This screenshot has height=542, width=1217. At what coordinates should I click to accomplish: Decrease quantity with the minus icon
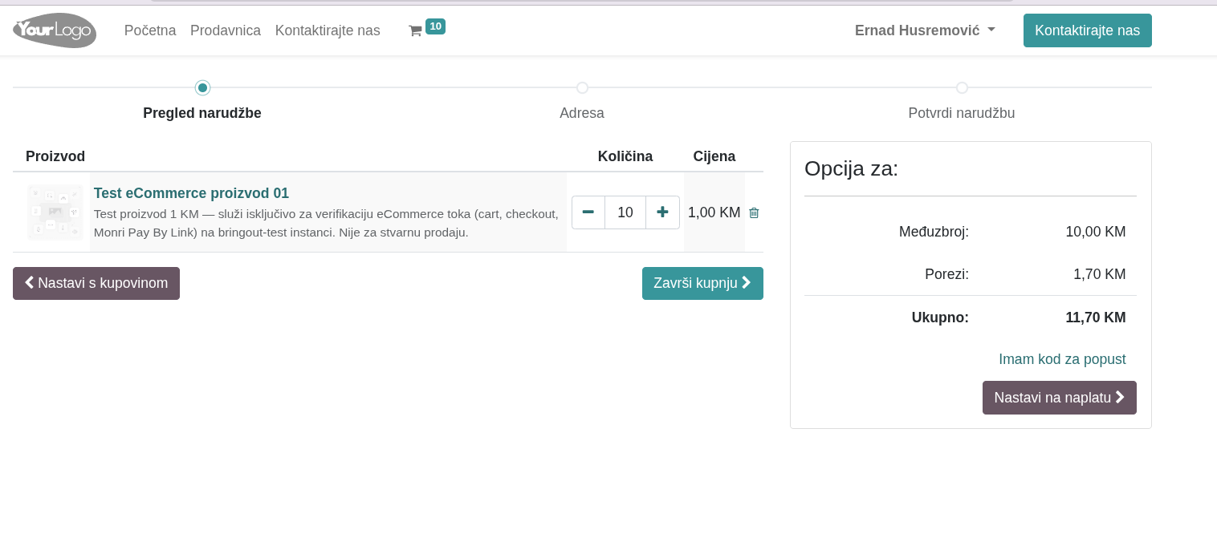(x=588, y=212)
